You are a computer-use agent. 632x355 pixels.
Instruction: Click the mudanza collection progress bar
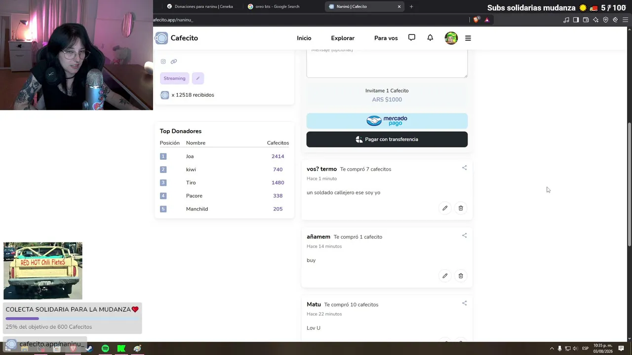pyautogui.click(x=73, y=319)
